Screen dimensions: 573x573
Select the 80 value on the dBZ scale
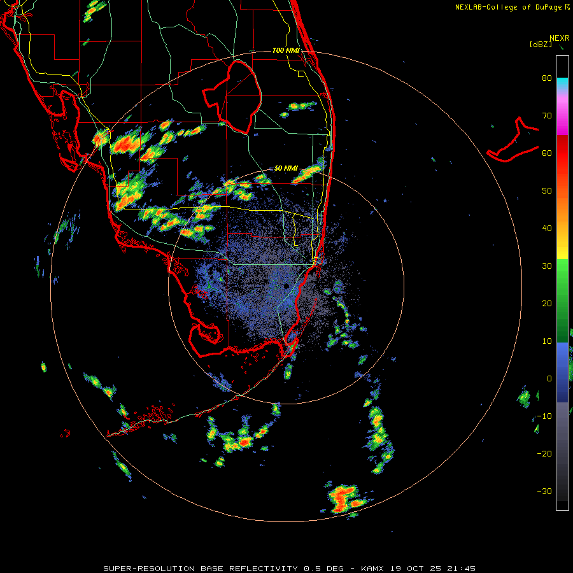[x=547, y=78]
